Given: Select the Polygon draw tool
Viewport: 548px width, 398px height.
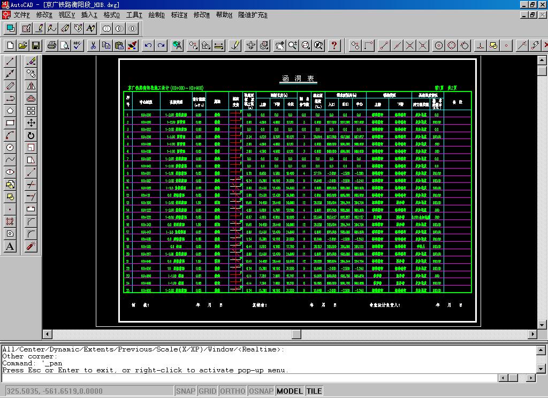Looking at the screenshot, I should [10, 111].
